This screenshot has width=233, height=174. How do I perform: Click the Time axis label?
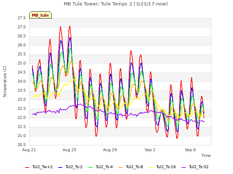206,156
